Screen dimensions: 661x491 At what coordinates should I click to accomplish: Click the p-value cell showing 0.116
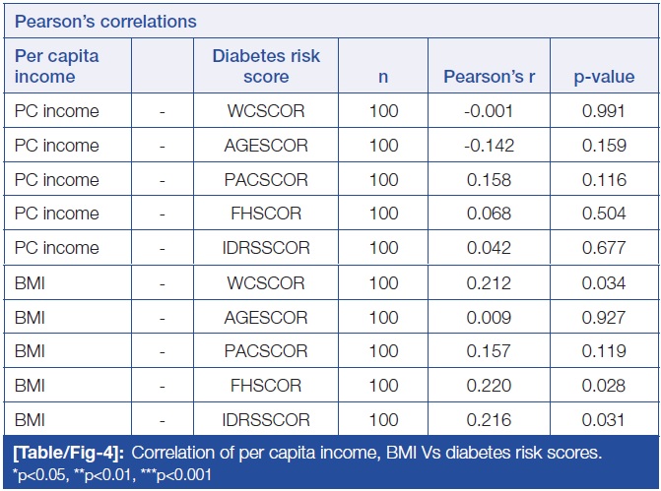point(604,180)
